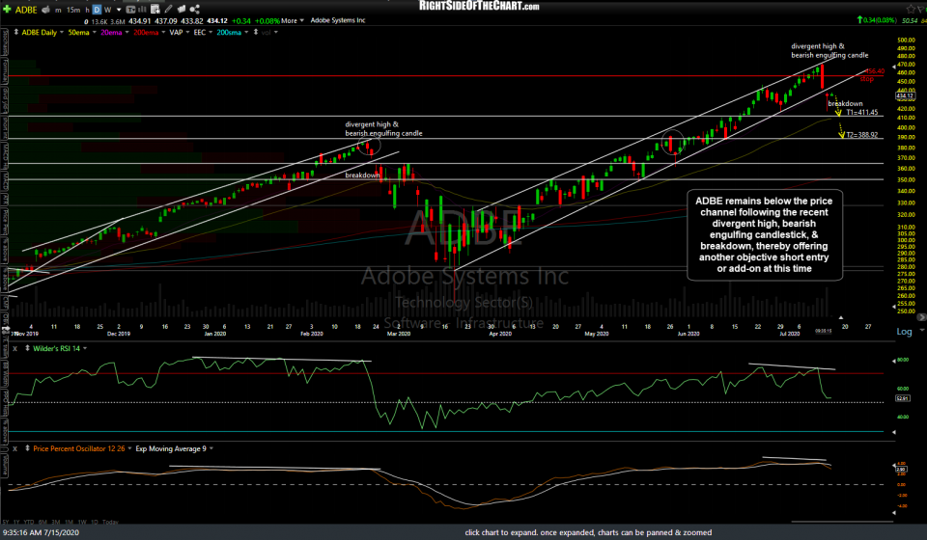Click the move handle before ADBE Daily
The image size is (927, 540).
coord(16,33)
